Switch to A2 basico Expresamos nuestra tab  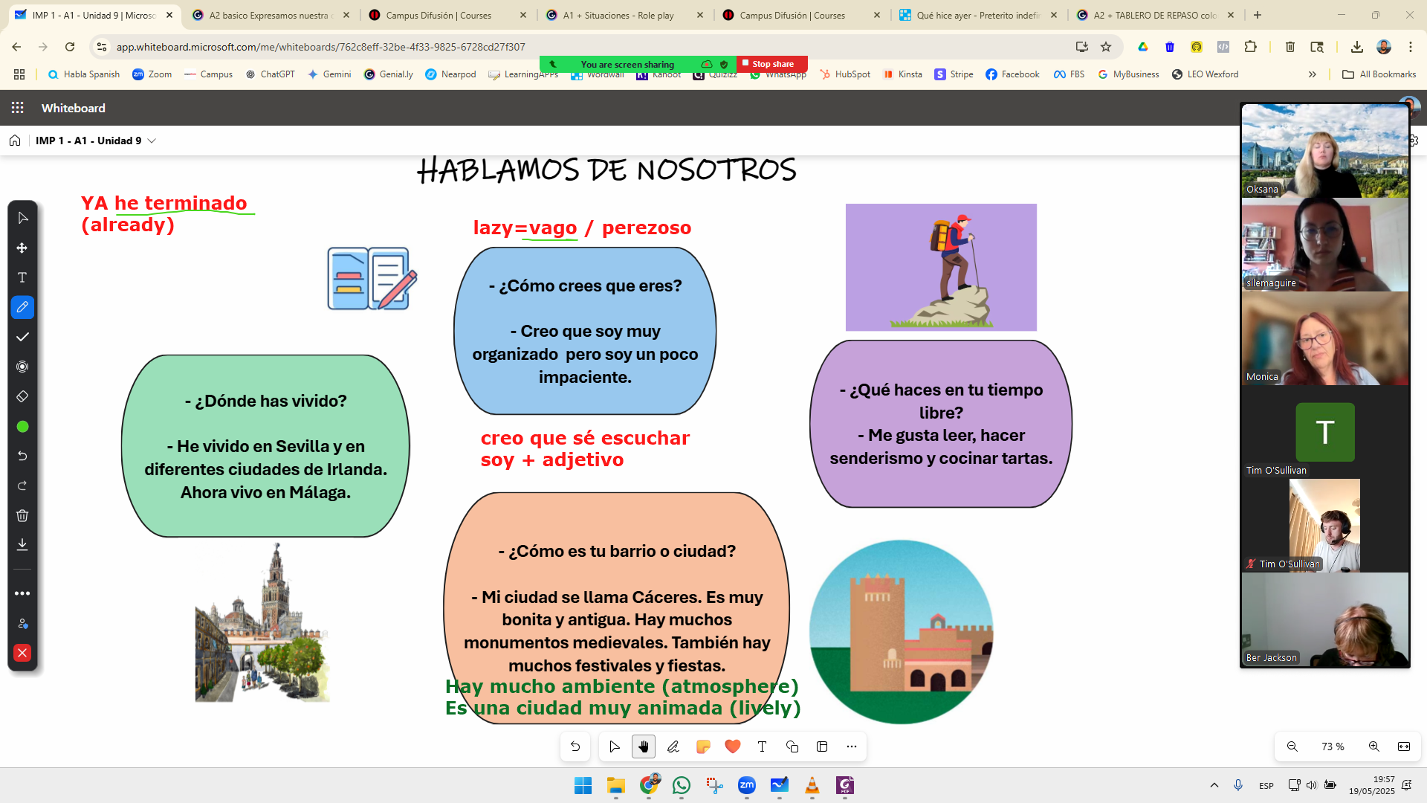pos(271,15)
